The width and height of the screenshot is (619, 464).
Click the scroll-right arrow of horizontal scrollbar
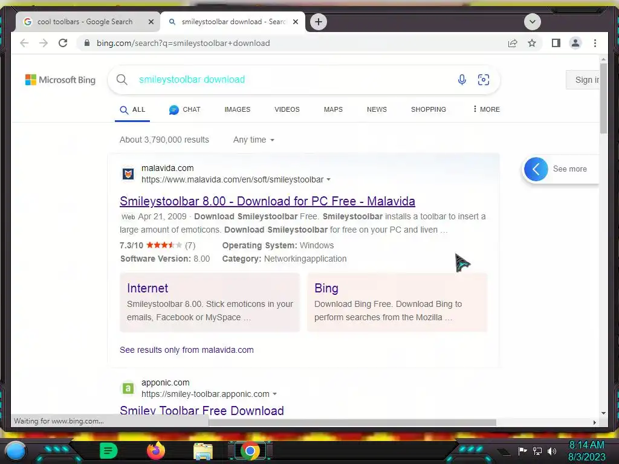(x=594, y=422)
